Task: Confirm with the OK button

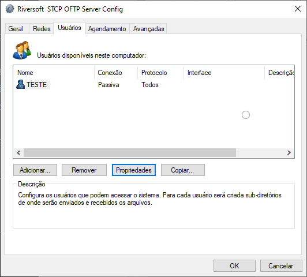Action: 234,266
